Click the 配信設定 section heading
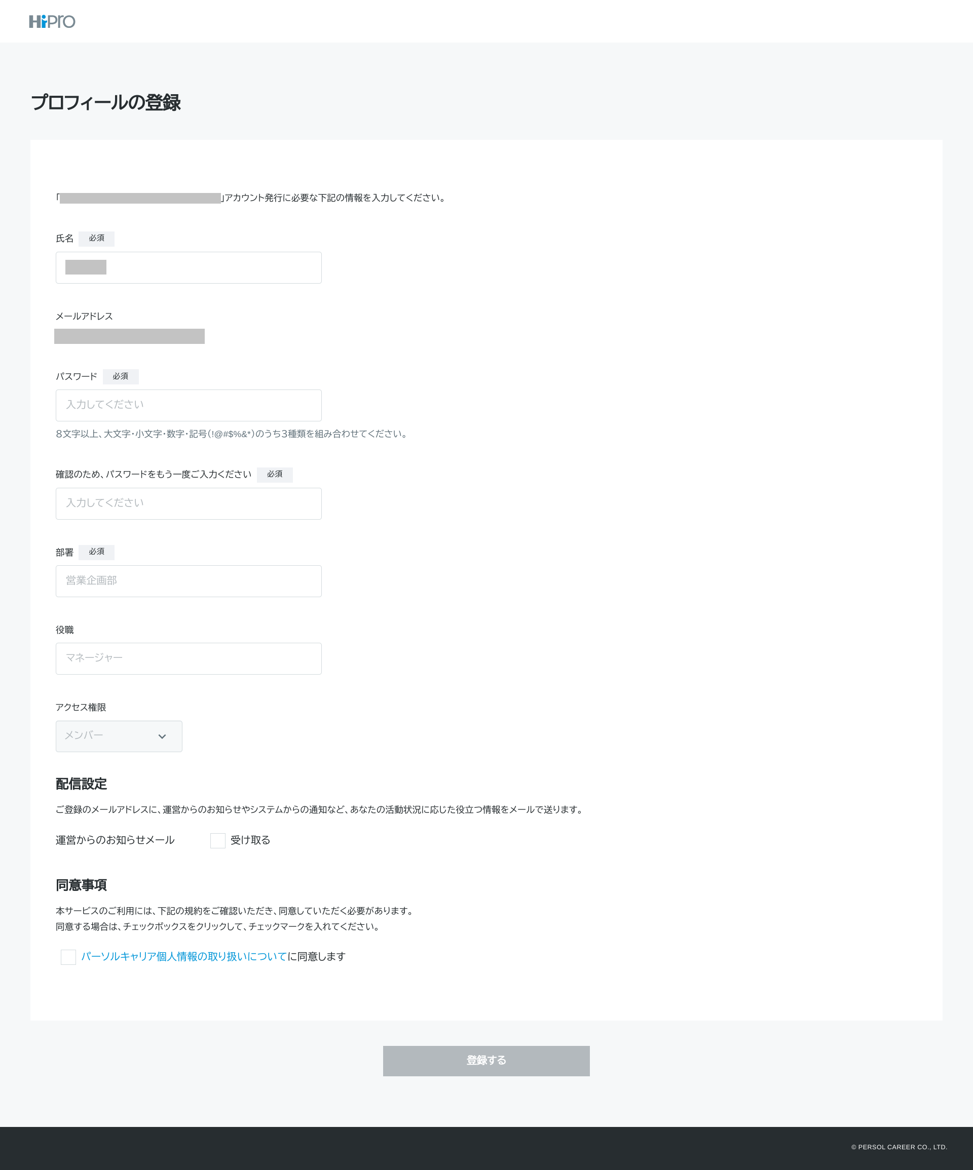The height and width of the screenshot is (1170, 973). 82,784
